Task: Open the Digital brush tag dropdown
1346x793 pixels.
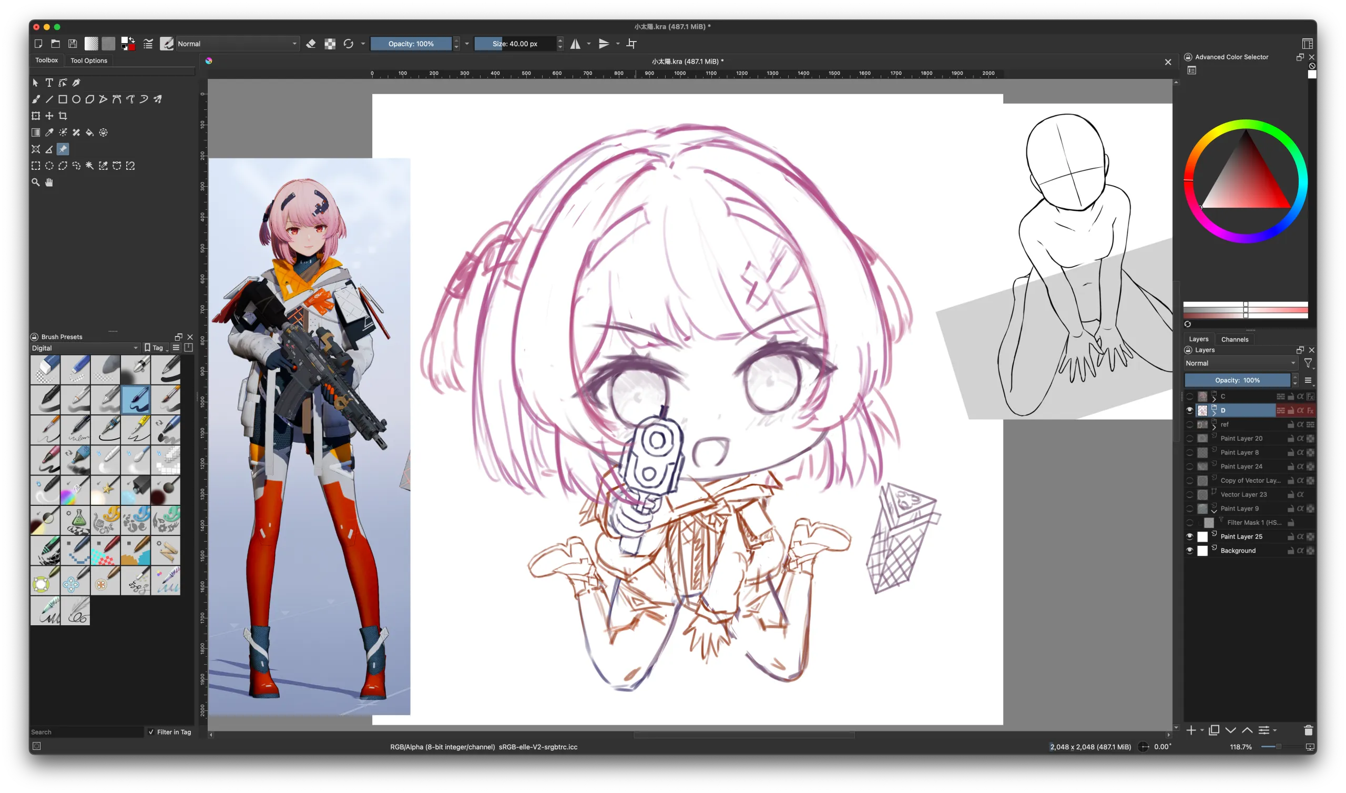Action: pyautogui.click(x=85, y=348)
